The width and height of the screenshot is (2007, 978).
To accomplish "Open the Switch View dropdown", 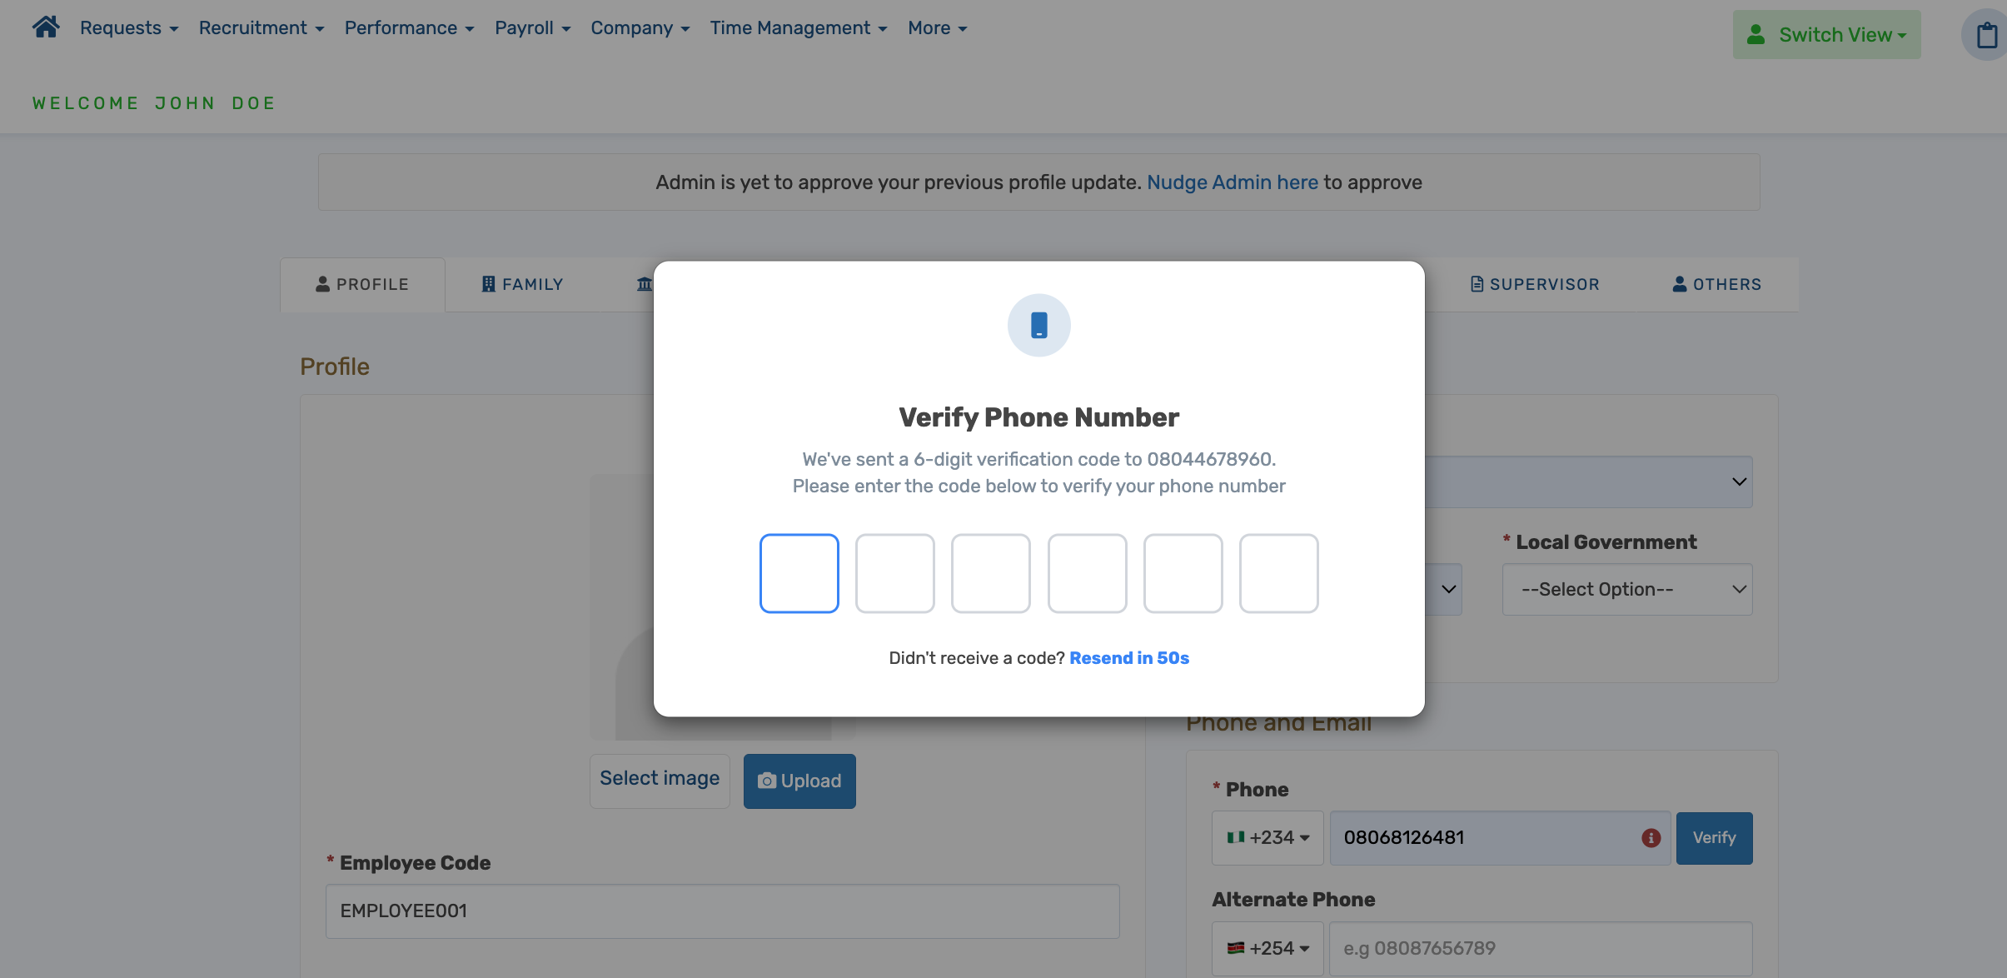I will (1826, 35).
